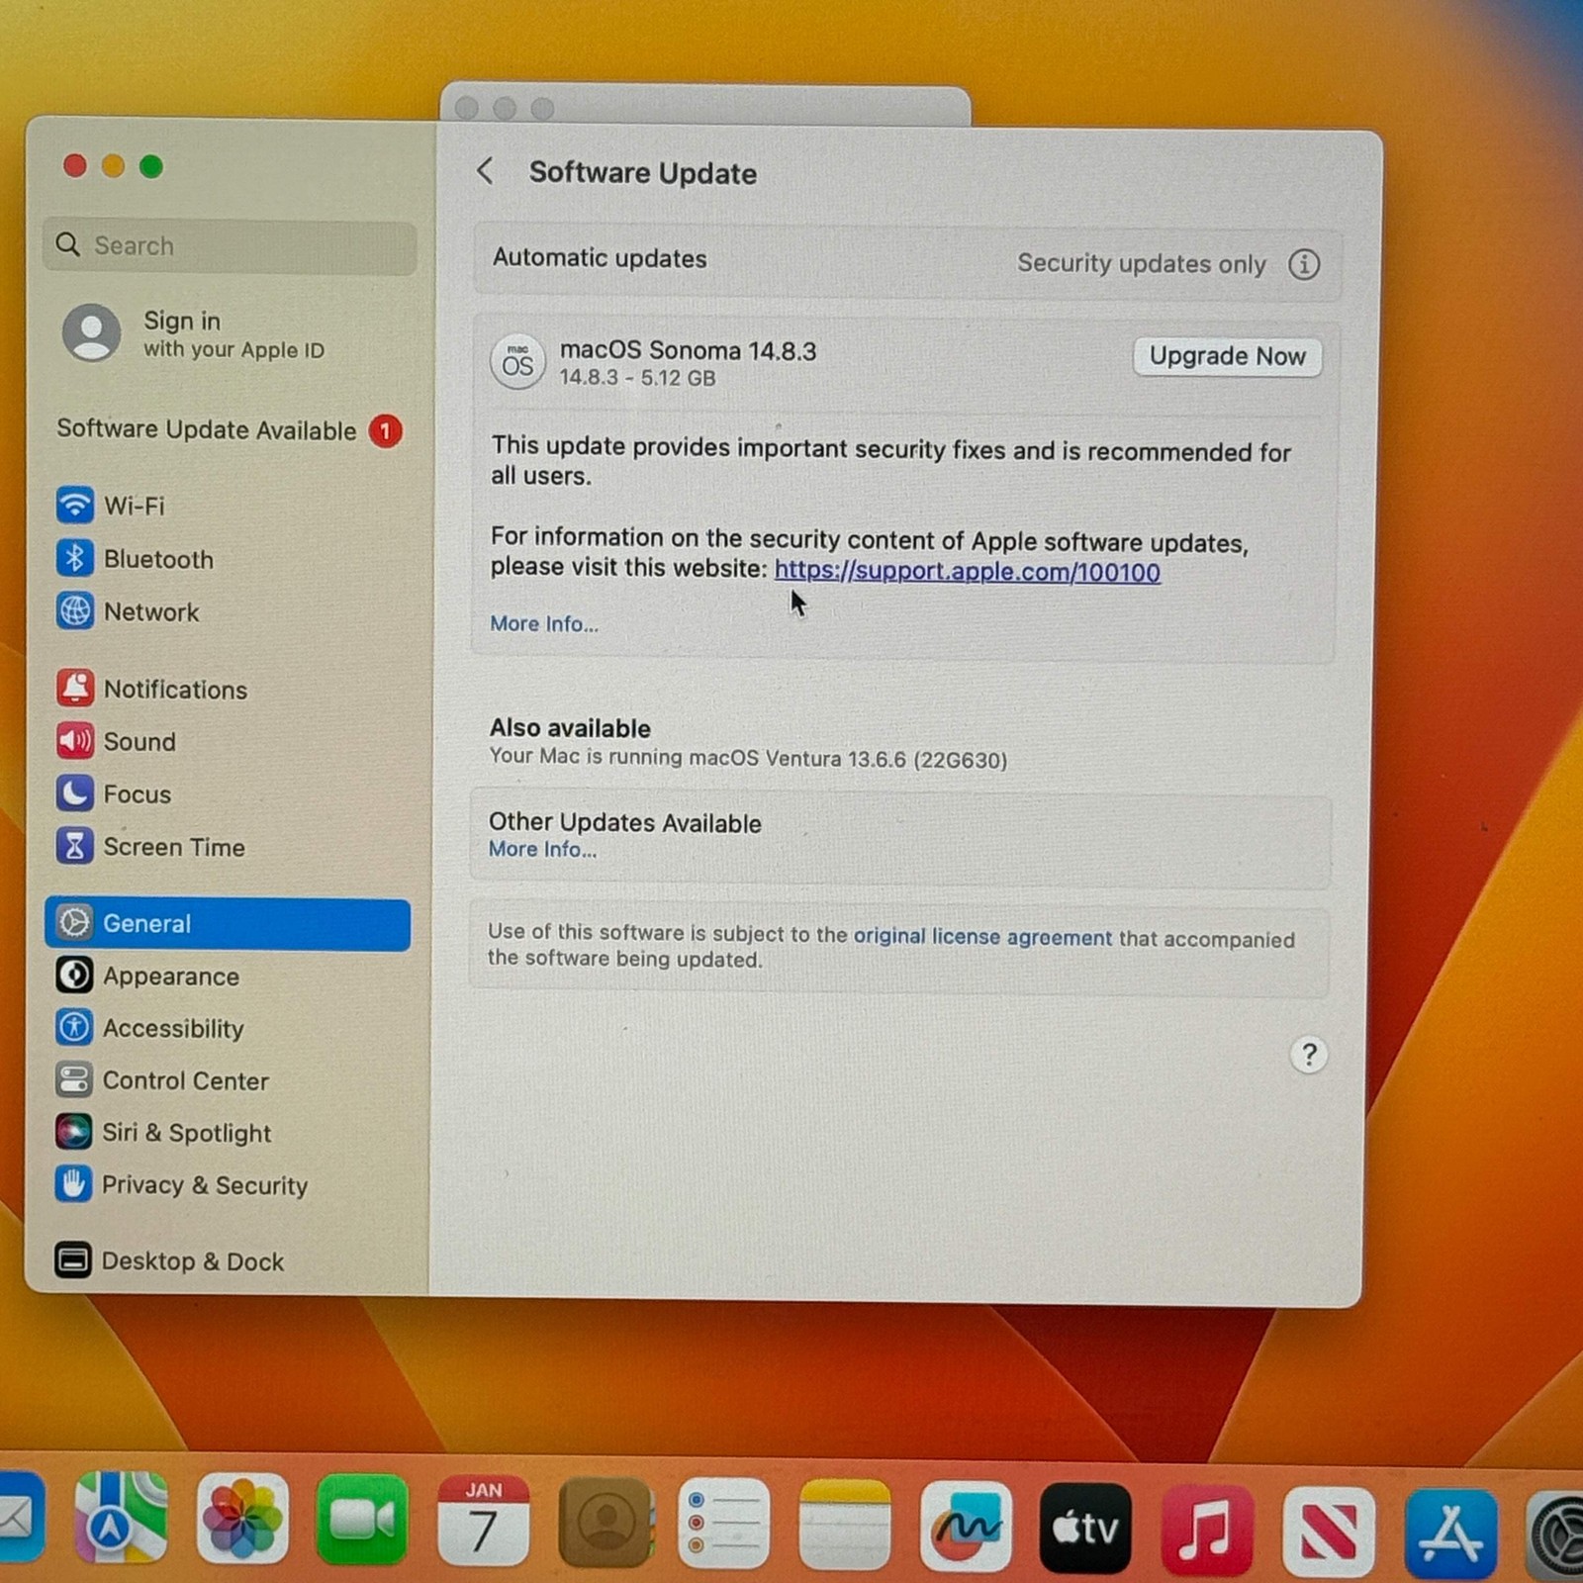Open the Automatic updates info icon

coord(1303,264)
